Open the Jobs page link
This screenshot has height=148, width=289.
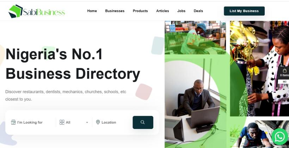coord(181,11)
